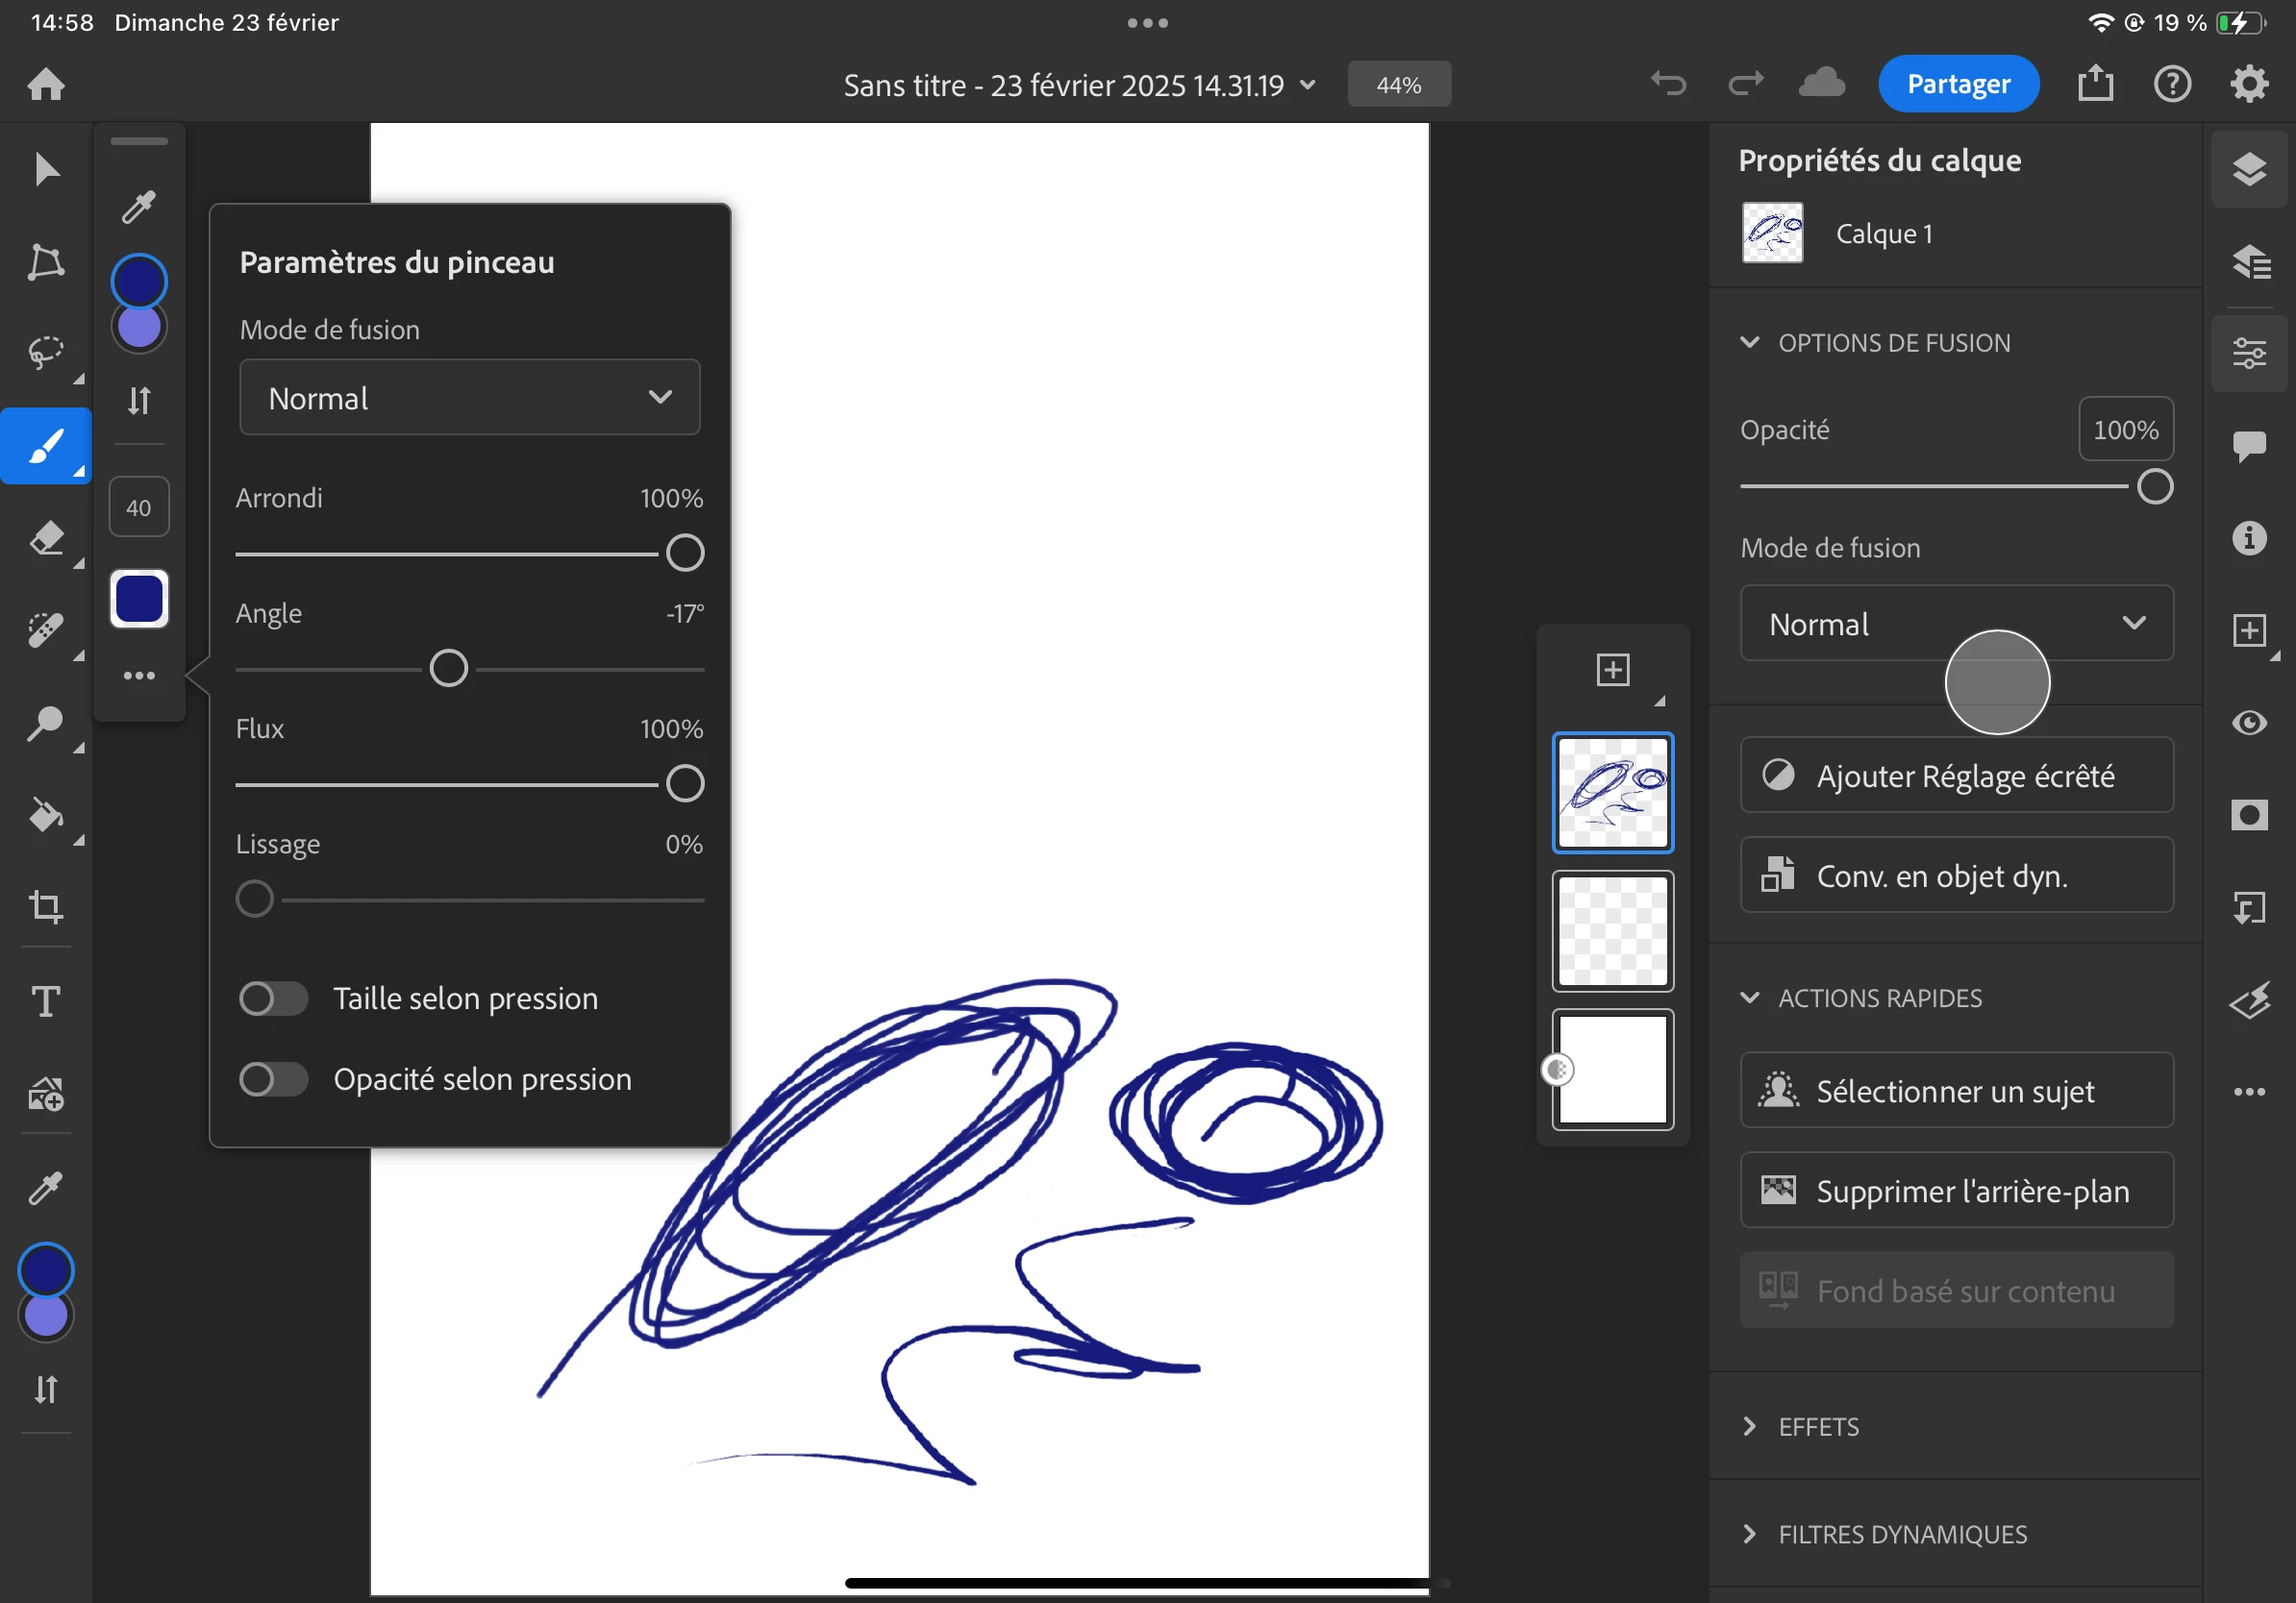Expand the EFFETS section

pyautogui.click(x=1818, y=1426)
